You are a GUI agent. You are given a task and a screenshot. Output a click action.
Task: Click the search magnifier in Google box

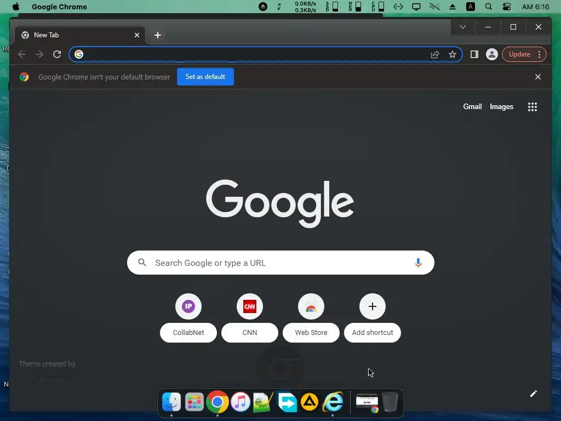point(142,263)
